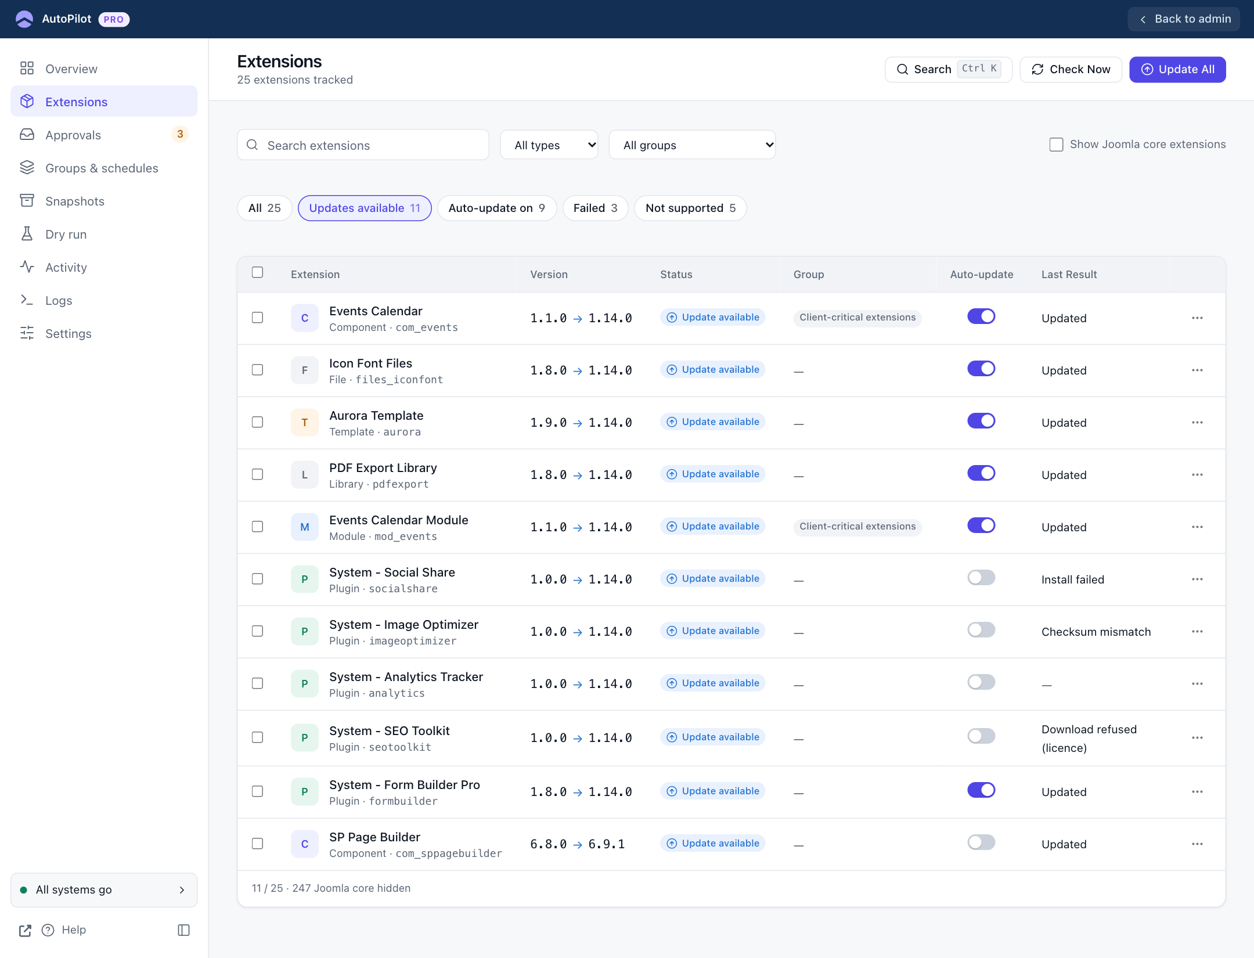This screenshot has height=958, width=1254.
Task: Click the 11 / 25 footer summary text
Action: 331,888
